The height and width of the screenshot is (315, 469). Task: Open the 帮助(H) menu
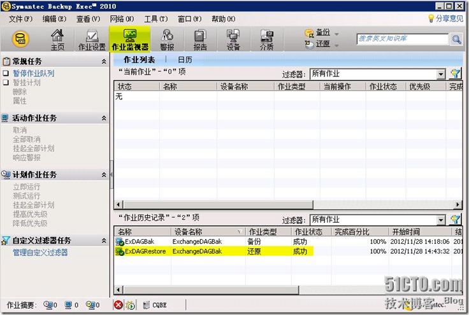224,19
